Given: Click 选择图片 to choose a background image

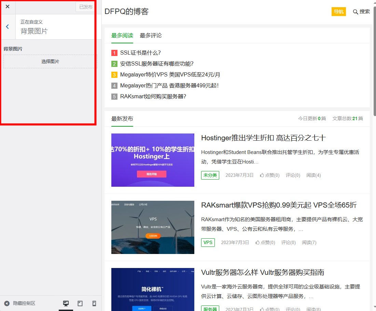Looking at the screenshot, I should click(x=50, y=61).
